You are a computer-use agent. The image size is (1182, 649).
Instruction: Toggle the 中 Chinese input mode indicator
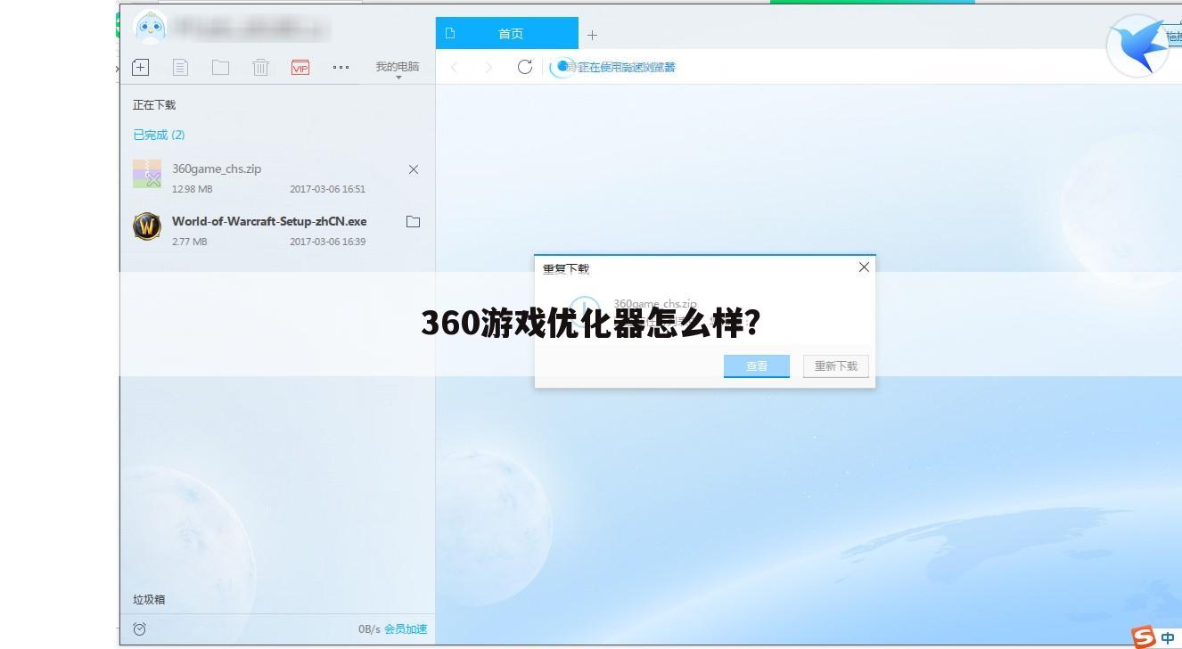[x=1168, y=638]
